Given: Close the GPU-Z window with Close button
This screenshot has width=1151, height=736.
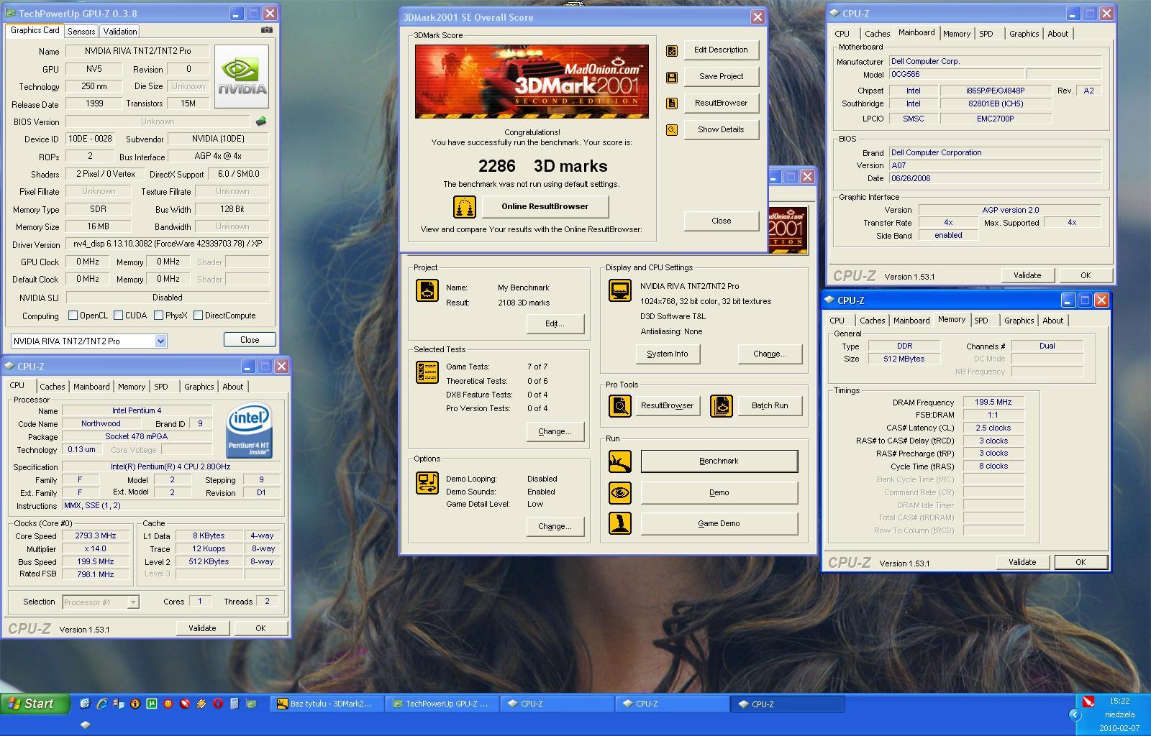Looking at the screenshot, I should 250,340.
